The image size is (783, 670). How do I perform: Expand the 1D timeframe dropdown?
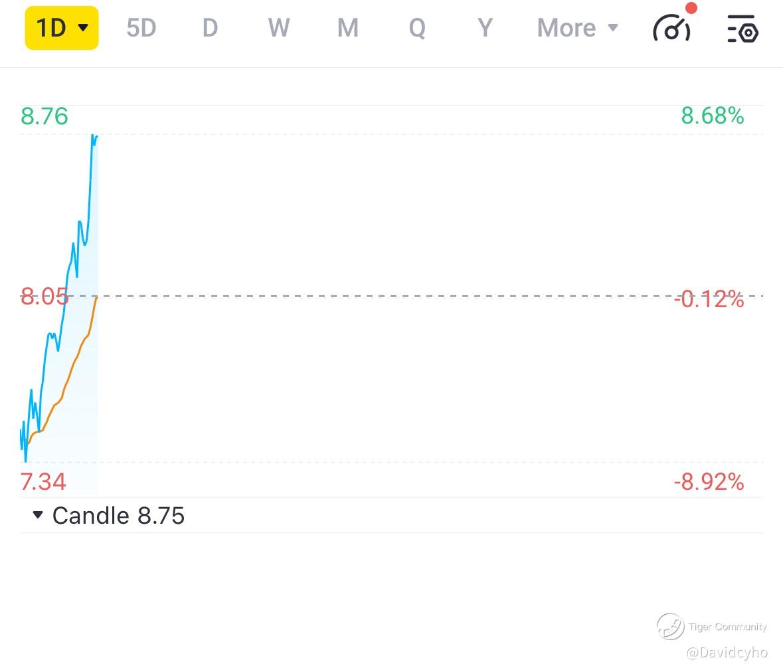[x=62, y=28]
